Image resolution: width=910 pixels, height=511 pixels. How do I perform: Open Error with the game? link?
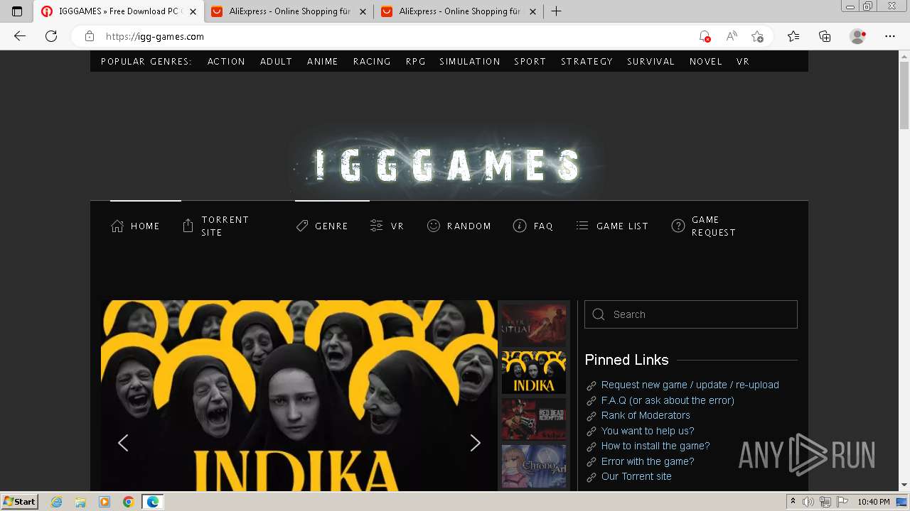(x=648, y=461)
